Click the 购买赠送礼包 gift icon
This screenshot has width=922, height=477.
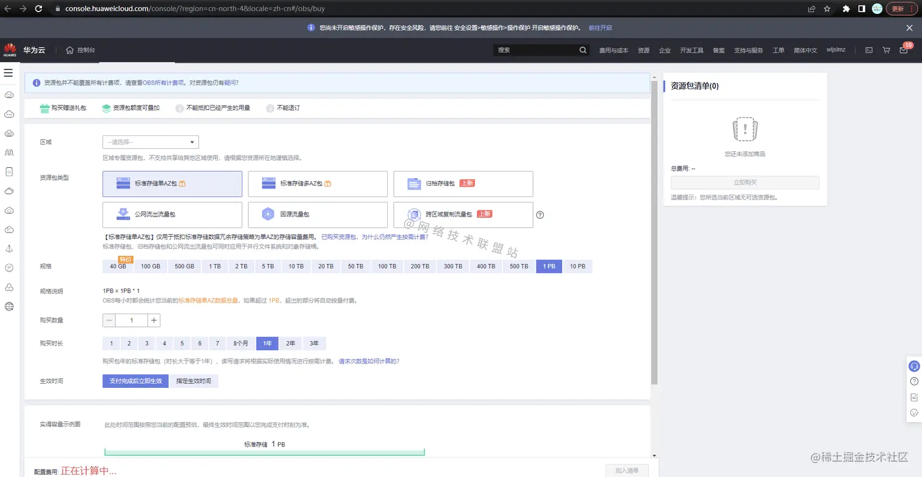[x=45, y=108]
